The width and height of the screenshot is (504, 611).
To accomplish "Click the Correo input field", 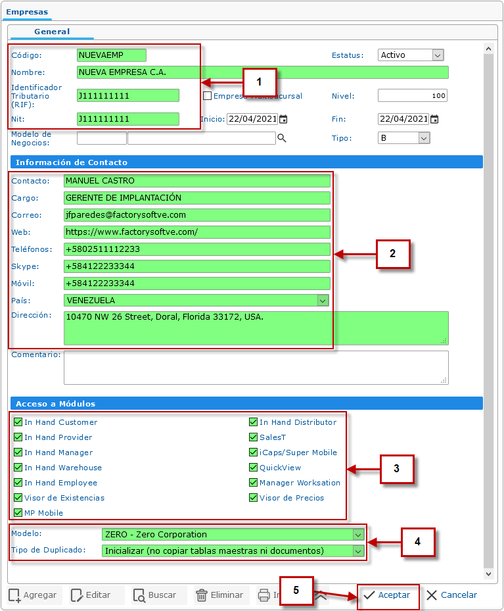I will pos(197,215).
